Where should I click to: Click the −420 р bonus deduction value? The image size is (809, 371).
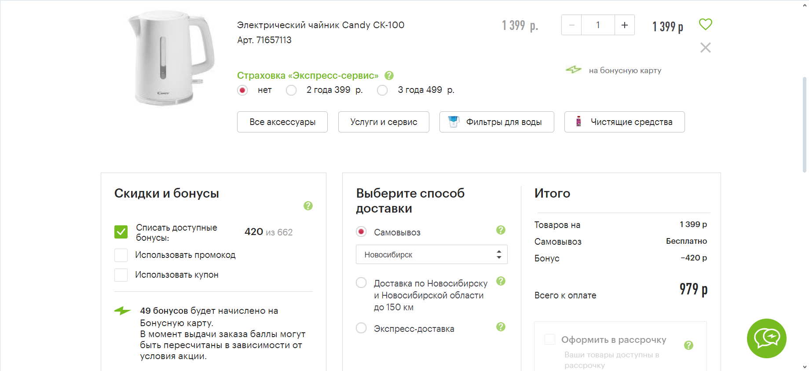pyautogui.click(x=694, y=258)
